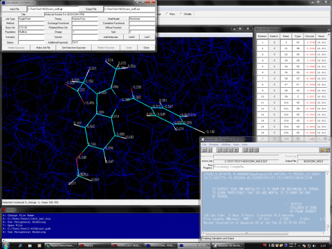Click the input file path field
This screenshot has width=332, height=249.
(x=53, y=9)
